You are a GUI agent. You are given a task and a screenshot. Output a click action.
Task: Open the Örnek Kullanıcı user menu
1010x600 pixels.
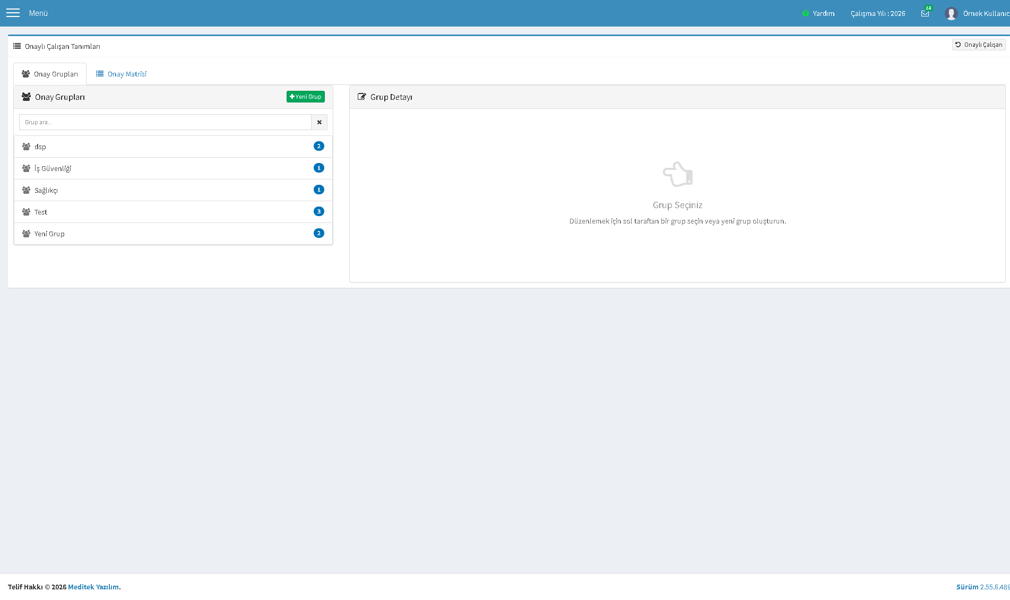point(986,14)
